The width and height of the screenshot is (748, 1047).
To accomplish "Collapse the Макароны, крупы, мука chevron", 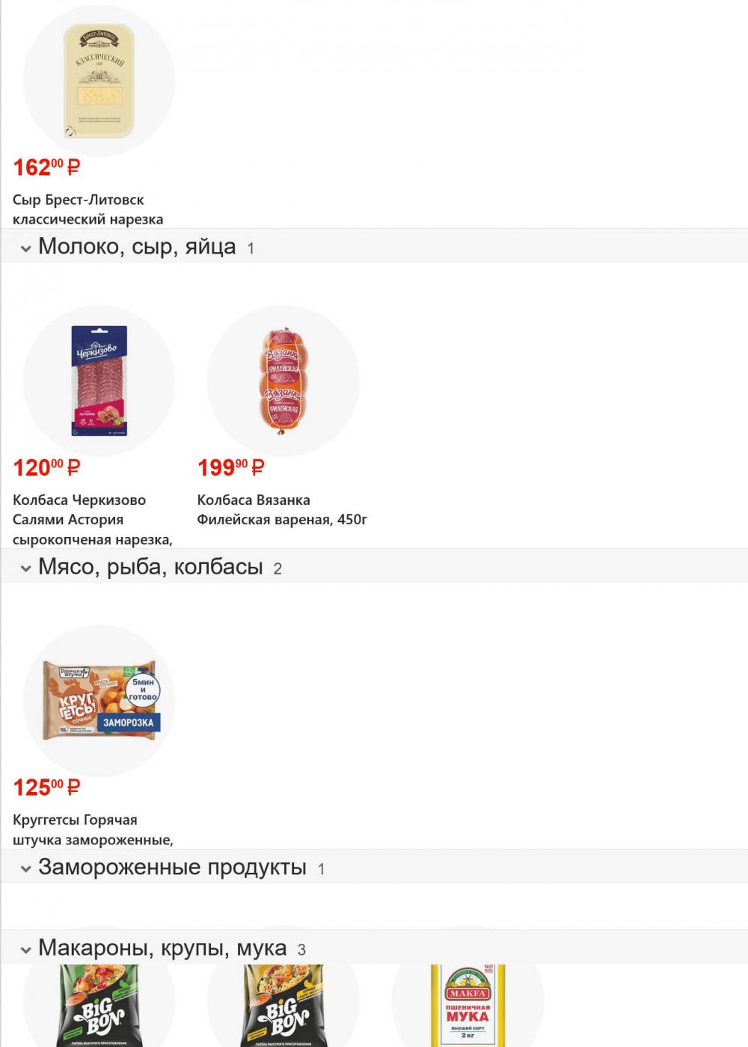I will pos(25,951).
